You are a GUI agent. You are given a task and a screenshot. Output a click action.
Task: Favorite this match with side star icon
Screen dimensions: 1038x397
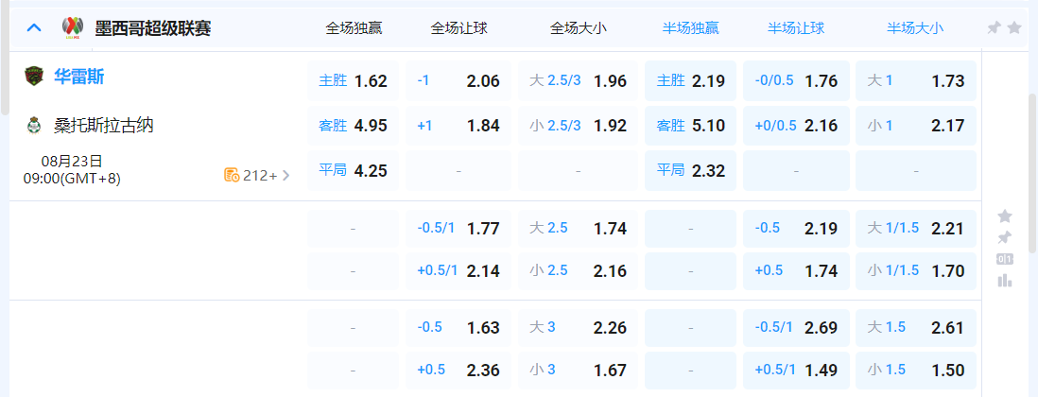click(1005, 216)
